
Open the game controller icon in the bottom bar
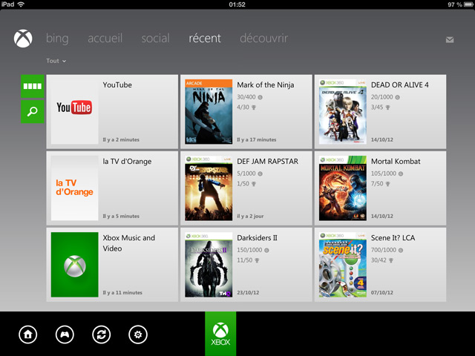65,334
